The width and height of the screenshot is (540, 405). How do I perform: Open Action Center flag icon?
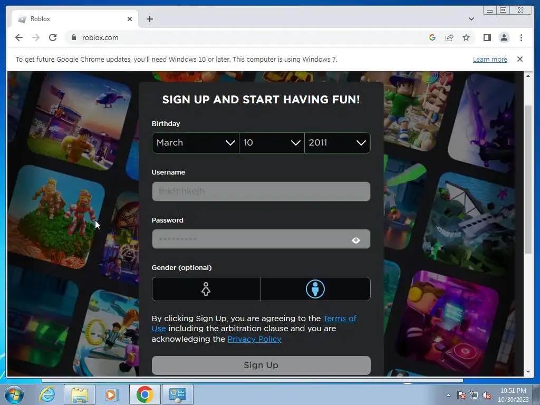tap(461, 396)
